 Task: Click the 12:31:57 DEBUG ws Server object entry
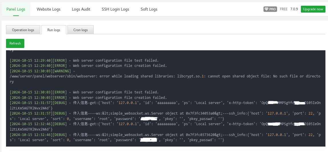coord(165,116)
